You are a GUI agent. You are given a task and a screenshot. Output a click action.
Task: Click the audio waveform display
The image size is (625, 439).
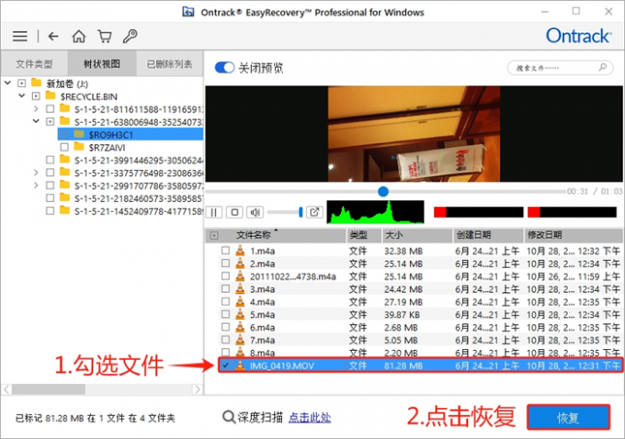coord(376,212)
